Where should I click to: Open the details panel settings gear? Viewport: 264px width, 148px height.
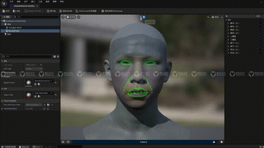(x=58, y=57)
